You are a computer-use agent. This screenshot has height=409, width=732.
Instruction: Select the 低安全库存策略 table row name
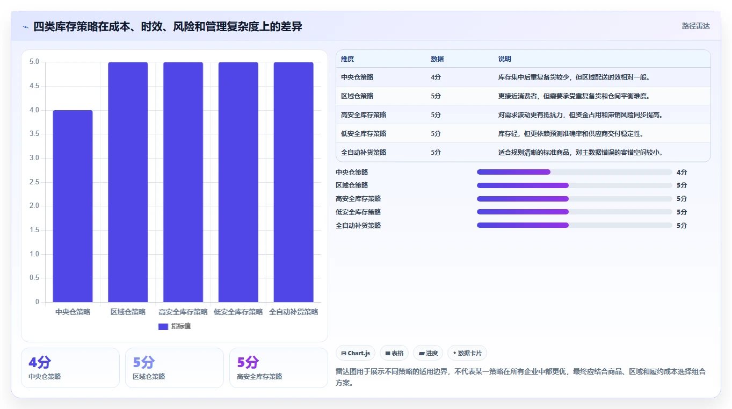[x=364, y=134]
